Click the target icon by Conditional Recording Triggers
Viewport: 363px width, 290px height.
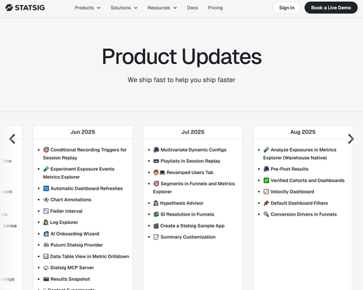coord(46,150)
